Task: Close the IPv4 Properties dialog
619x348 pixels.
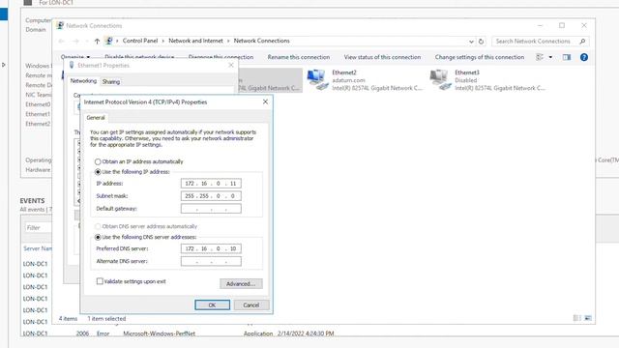Action: point(265,101)
